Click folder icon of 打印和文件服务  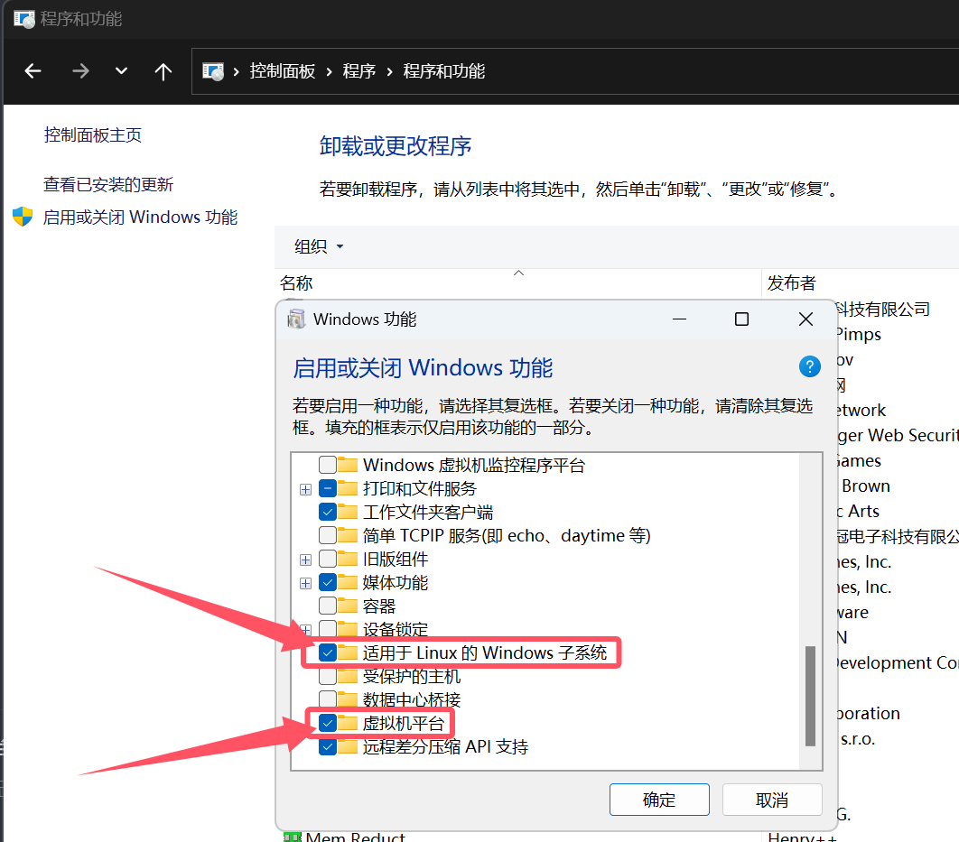coord(348,488)
